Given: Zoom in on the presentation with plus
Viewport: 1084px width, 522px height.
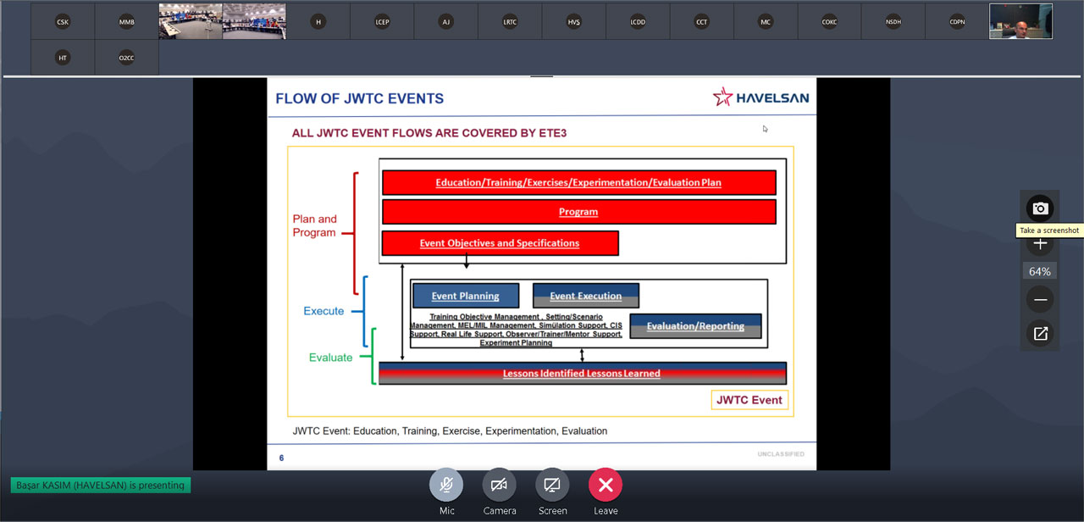Looking at the screenshot, I should [1040, 244].
